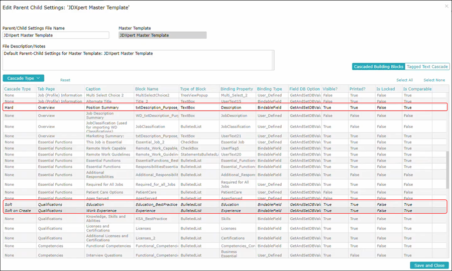Click the Master Template field
Image resolution: width=452 pixels, height=271 pixels.
(163, 35)
